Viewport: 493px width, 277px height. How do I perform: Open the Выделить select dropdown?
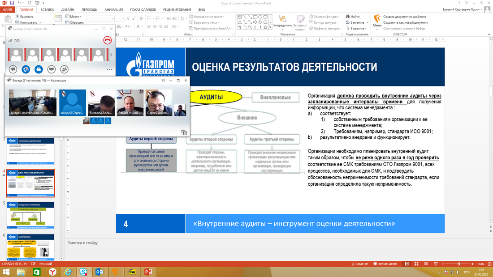click(x=356, y=29)
